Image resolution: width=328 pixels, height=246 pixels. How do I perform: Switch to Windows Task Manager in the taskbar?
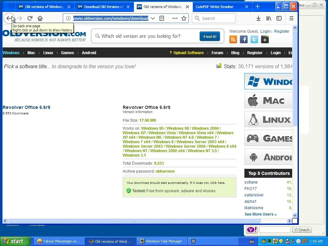point(161,242)
